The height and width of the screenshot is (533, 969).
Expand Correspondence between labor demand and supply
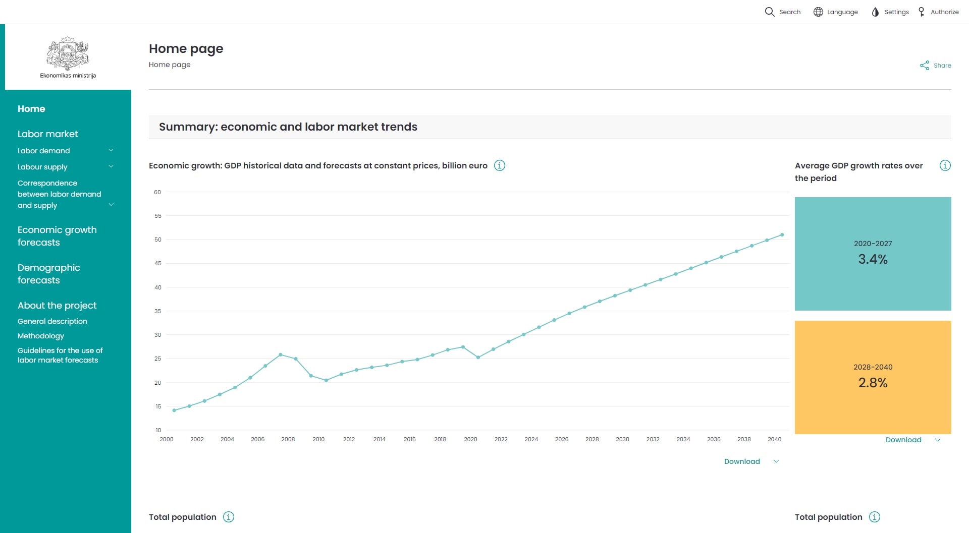[111, 205]
